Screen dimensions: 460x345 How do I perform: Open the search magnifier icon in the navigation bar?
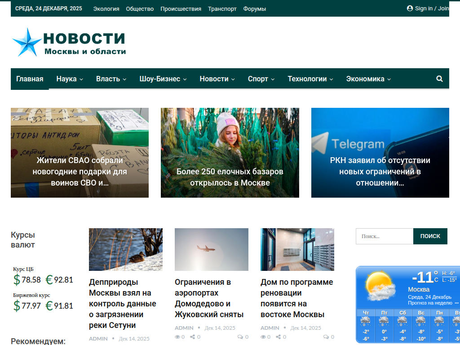(x=439, y=78)
